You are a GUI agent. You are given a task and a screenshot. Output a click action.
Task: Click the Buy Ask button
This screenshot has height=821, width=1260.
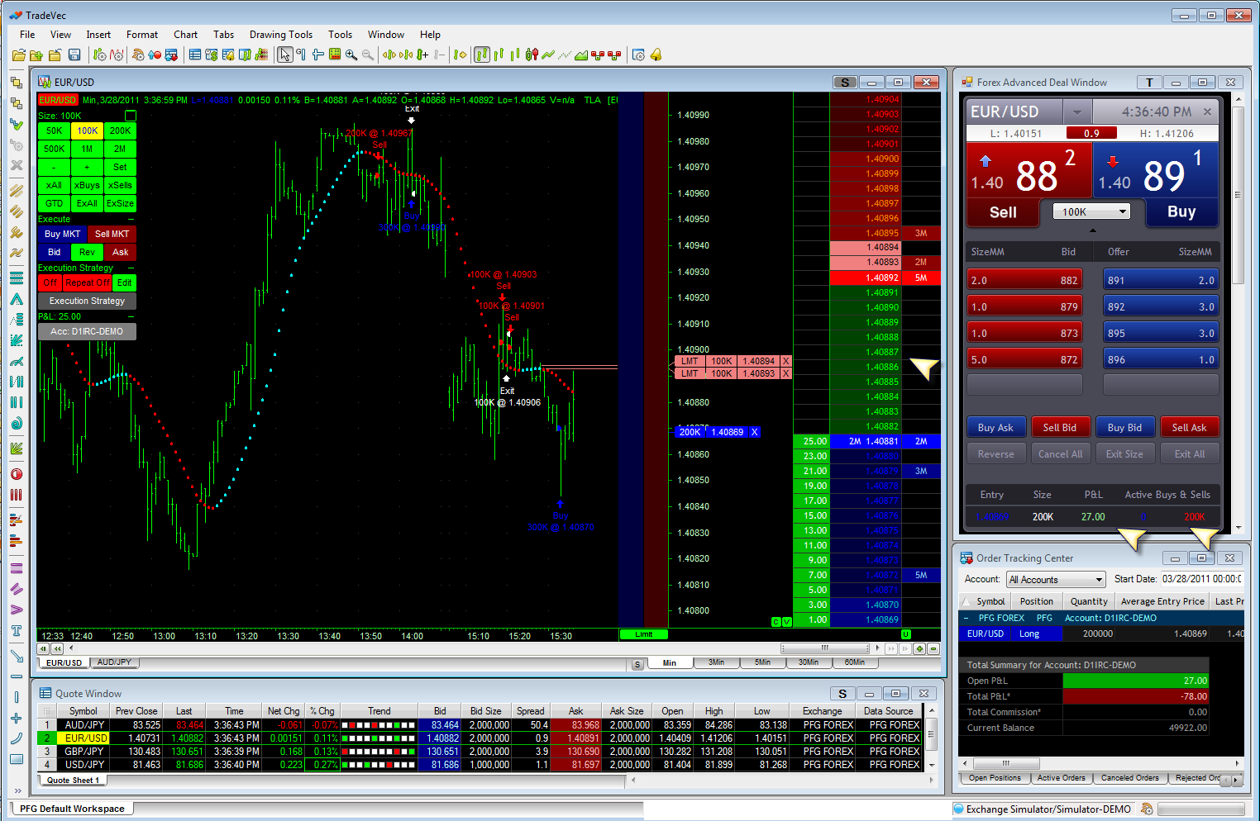point(995,427)
